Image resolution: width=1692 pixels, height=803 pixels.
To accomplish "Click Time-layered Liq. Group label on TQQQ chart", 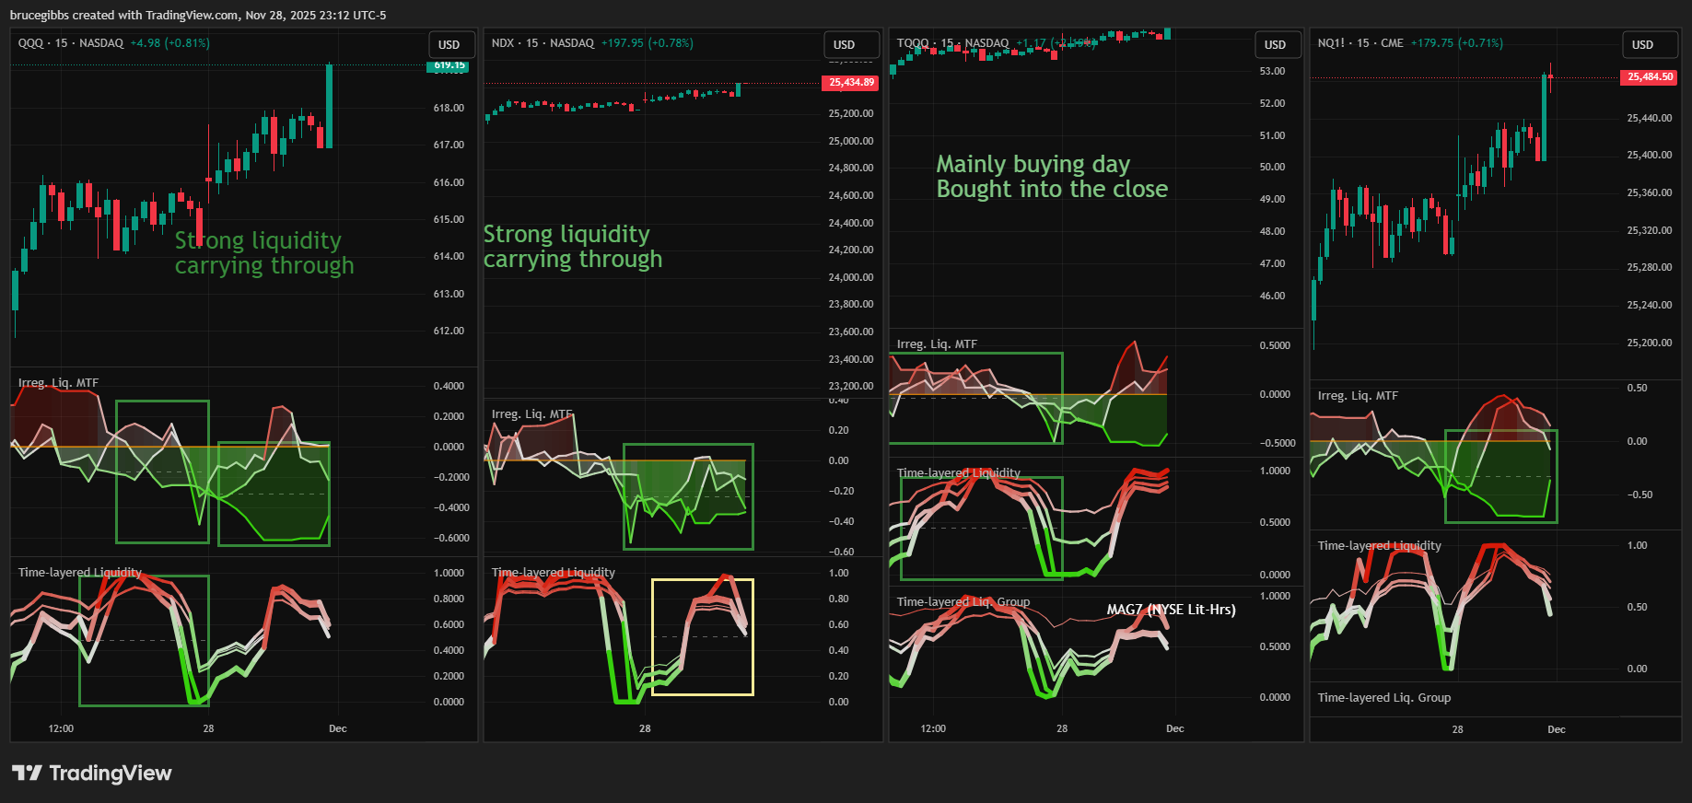I will (x=963, y=602).
